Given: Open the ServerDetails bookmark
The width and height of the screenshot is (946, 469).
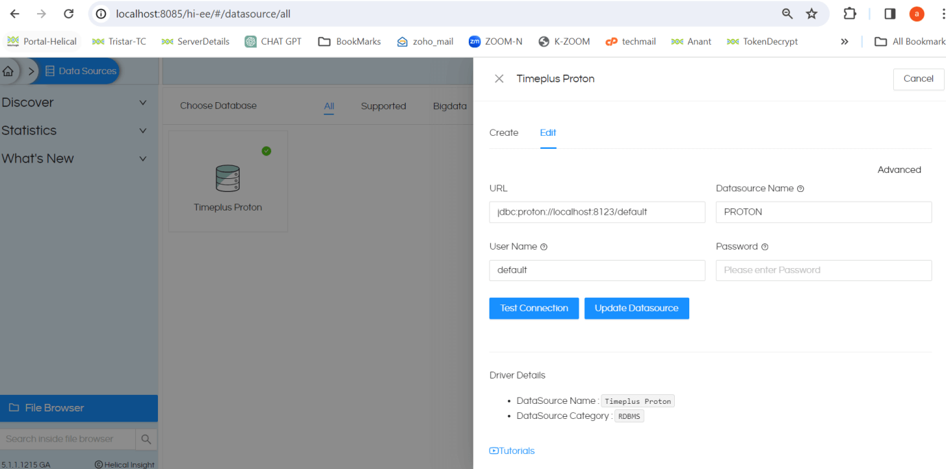Looking at the screenshot, I should pos(196,41).
